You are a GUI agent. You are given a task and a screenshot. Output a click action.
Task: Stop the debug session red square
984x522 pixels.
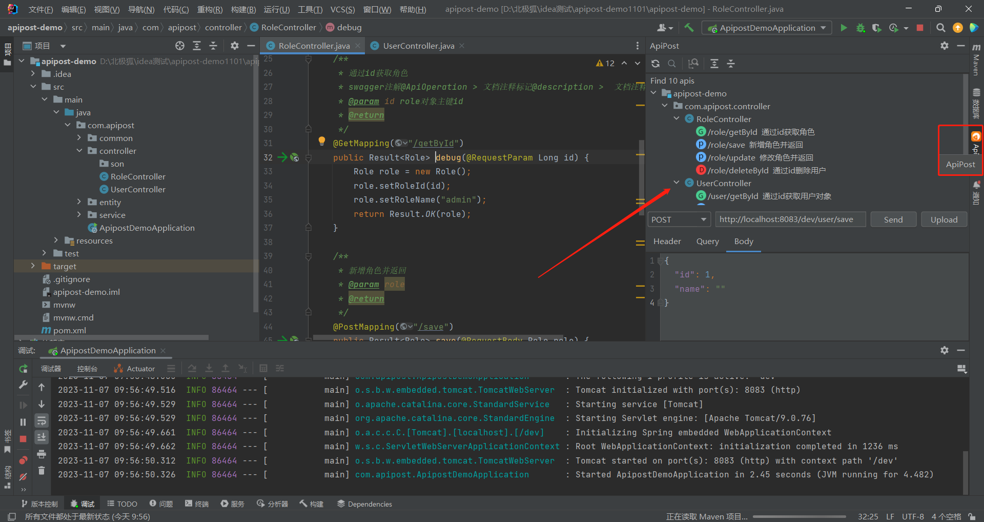(23, 439)
